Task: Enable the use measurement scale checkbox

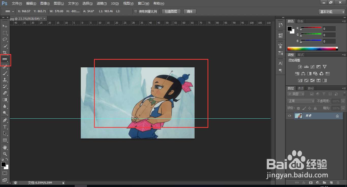Action: pos(136,11)
